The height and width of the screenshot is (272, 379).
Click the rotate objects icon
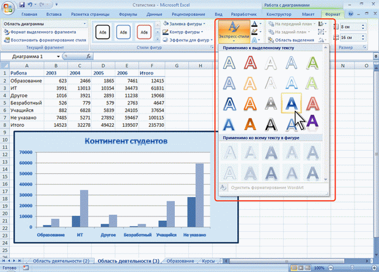[x=322, y=40]
